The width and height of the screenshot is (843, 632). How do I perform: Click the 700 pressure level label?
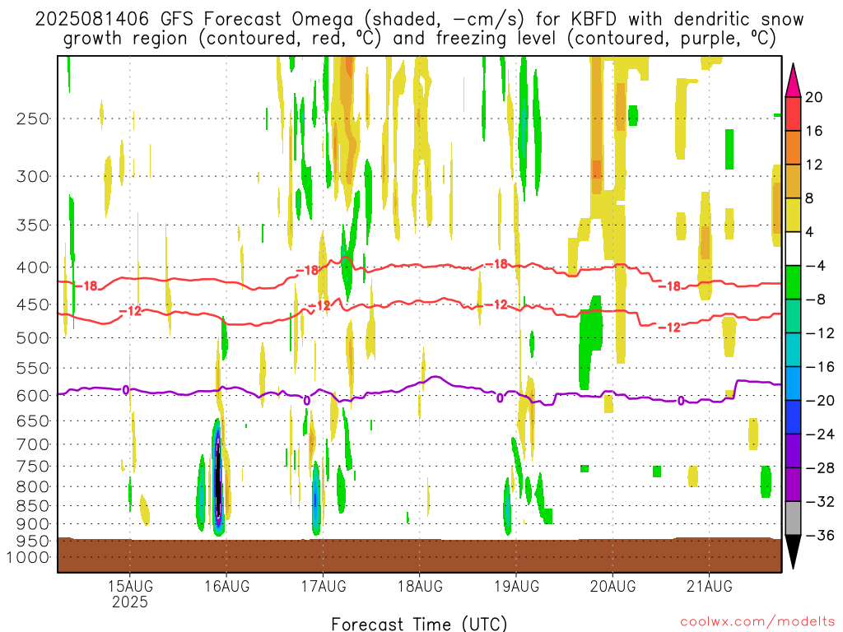tap(33, 444)
